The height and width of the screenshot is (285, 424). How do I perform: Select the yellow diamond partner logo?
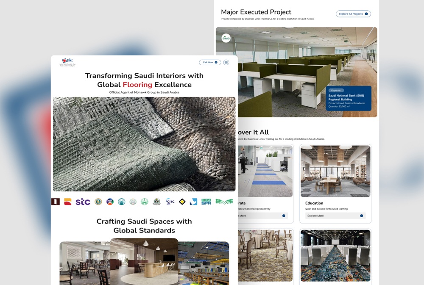[x=182, y=201]
